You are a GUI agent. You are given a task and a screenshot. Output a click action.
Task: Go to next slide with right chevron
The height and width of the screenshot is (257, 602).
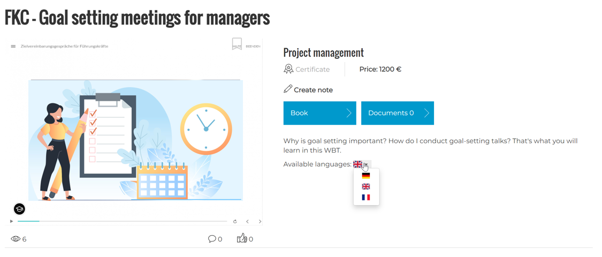click(x=260, y=221)
